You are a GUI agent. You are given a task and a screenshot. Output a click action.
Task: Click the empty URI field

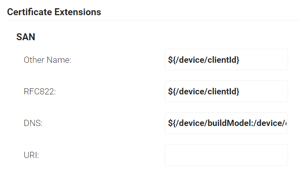tap(226, 155)
